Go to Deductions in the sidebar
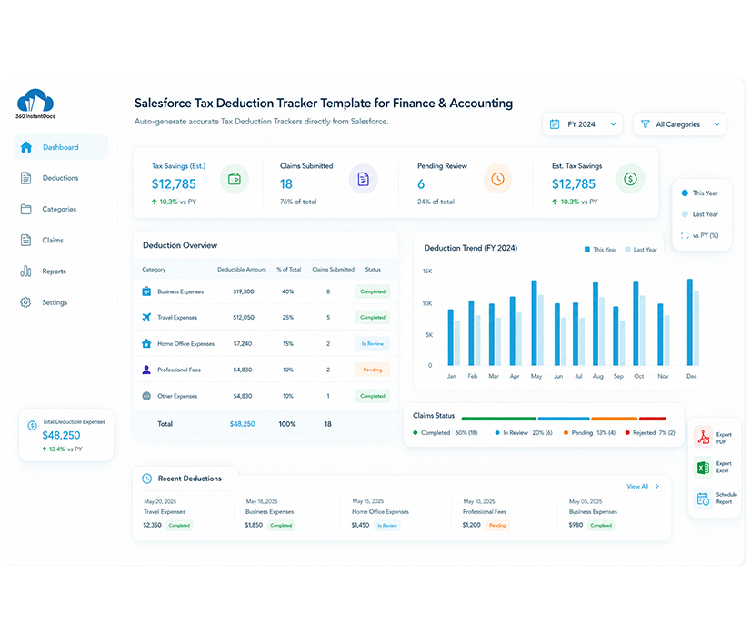The image size is (751, 642). pyautogui.click(x=61, y=178)
